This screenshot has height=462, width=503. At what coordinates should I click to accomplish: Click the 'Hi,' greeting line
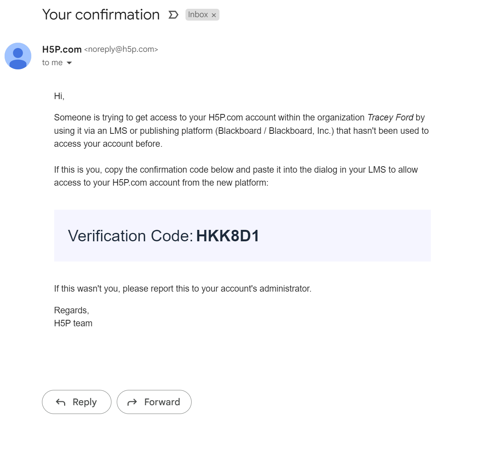(59, 96)
